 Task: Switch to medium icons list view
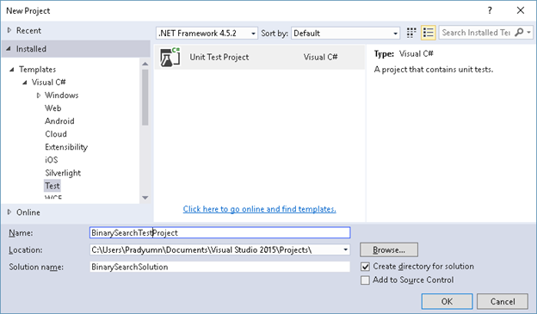(x=428, y=33)
